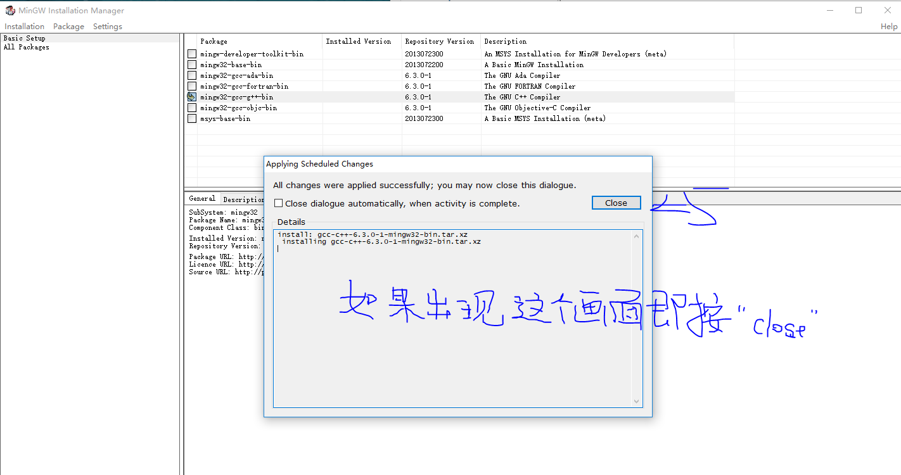Click 'The GNU FORTRAN Compiler' description
The height and width of the screenshot is (475, 901).
[x=530, y=86]
